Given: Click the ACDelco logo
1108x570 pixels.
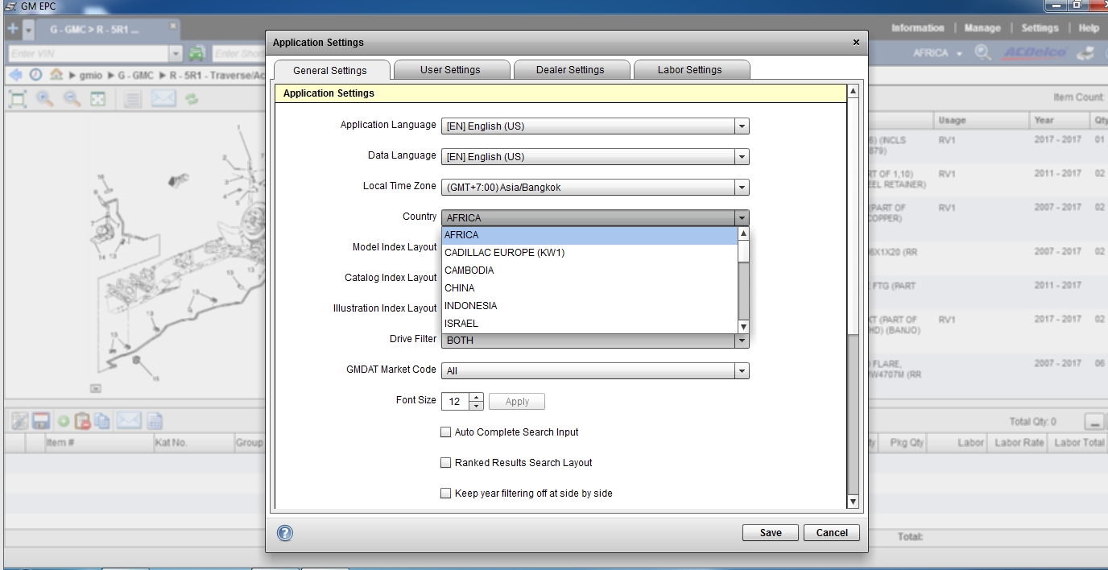Looking at the screenshot, I should 1035,53.
